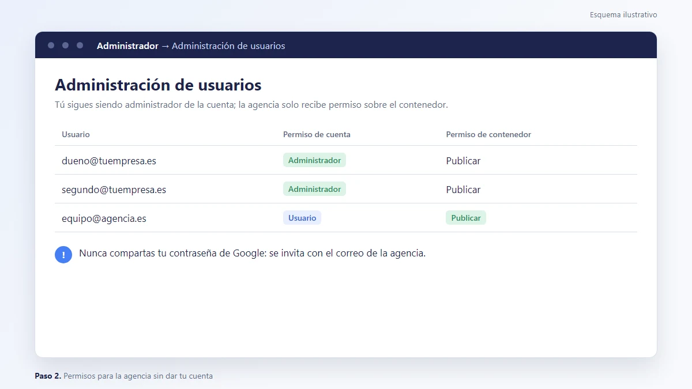Click the Usuario column header
This screenshot has height=389, width=692.
[76, 134]
